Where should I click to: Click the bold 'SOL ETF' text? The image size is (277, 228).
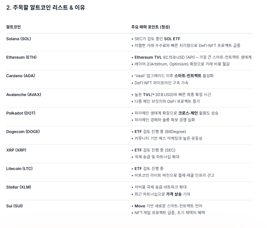(172, 39)
